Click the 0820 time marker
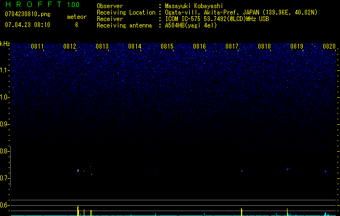Viewport: 340px width, 216px height. click(329, 46)
